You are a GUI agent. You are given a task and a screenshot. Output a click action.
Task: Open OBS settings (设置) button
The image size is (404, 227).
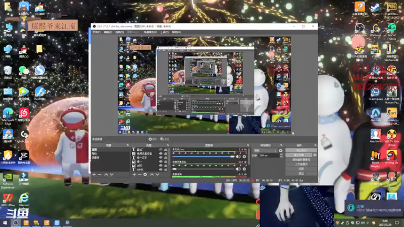(301, 169)
